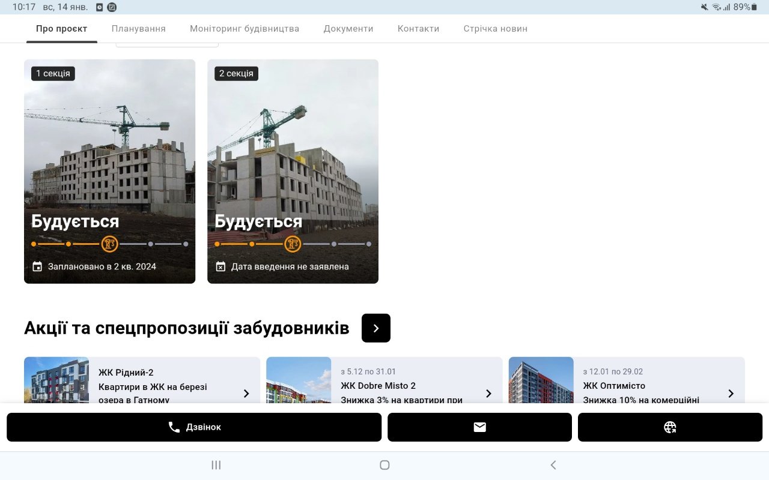Tap the crane icon on section 2 progress bar
This screenshot has width=769, height=480.
[x=293, y=244]
